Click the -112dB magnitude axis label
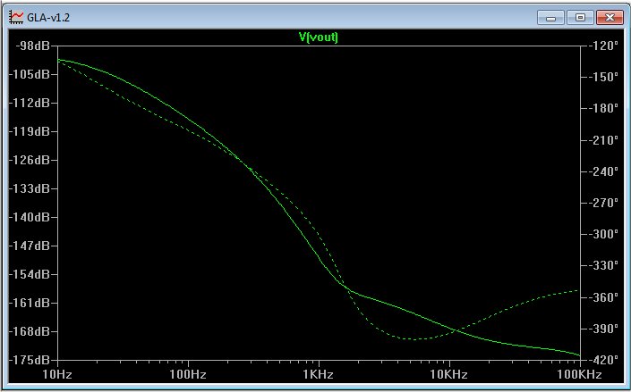The height and width of the screenshot is (392, 631). click(x=30, y=103)
